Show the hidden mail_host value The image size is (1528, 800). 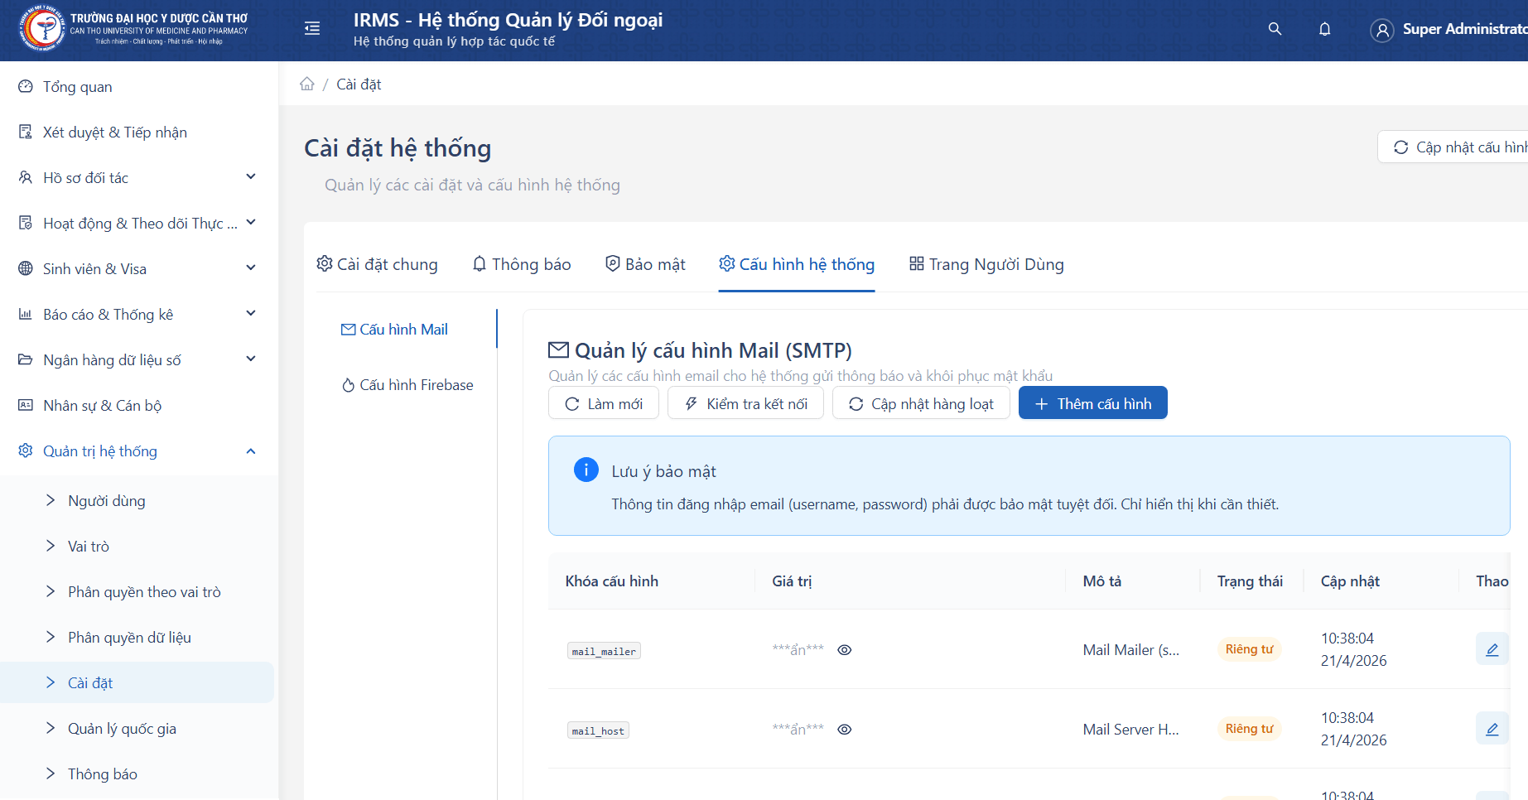pos(844,730)
